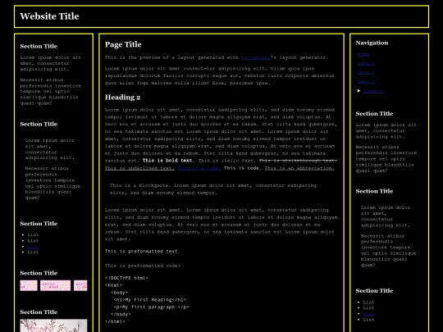The image size is (443, 332).
Task: Click 'This is strikethrough text.'
Action: [298, 161]
